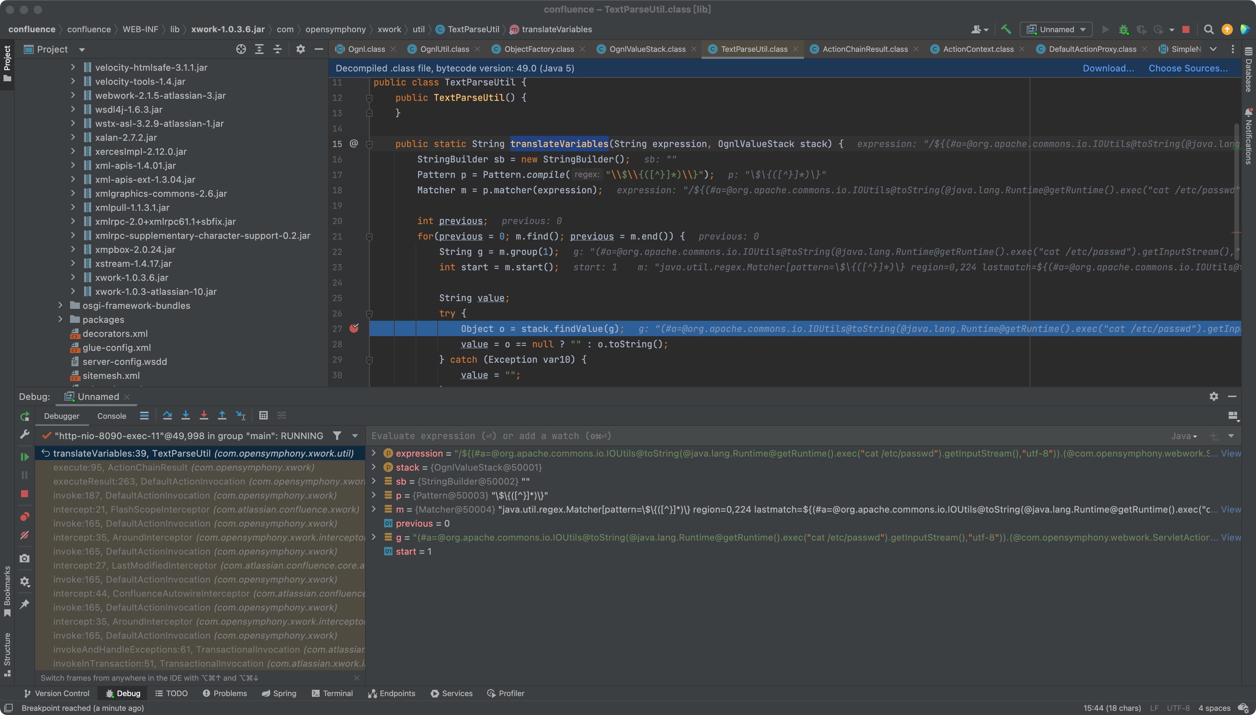1256x715 pixels.
Task: Open the Notifications side panel
Action: (1249, 137)
